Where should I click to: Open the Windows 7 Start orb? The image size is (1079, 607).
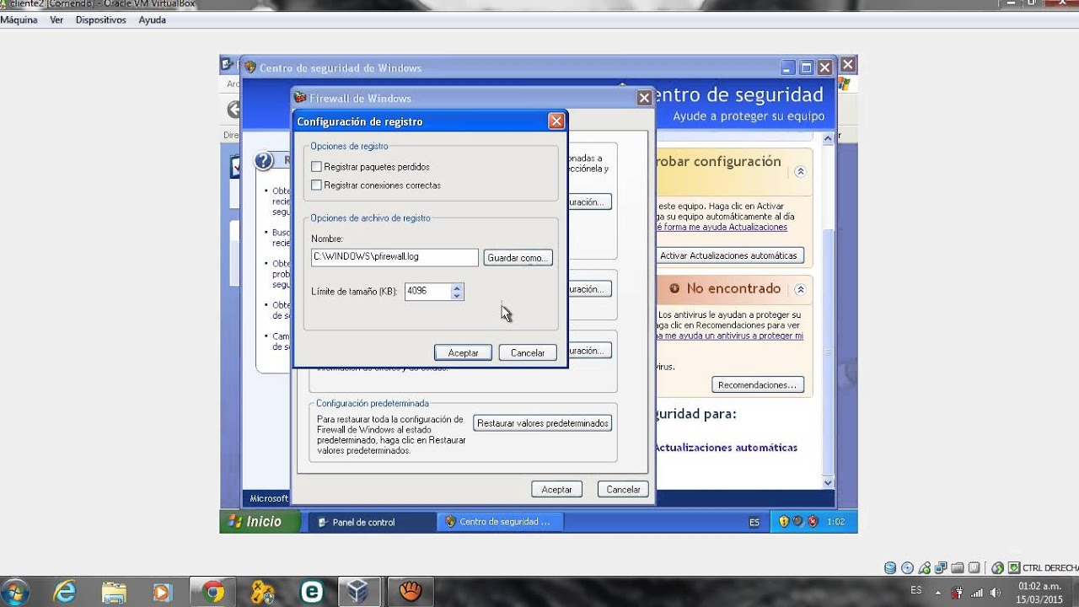point(16,591)
